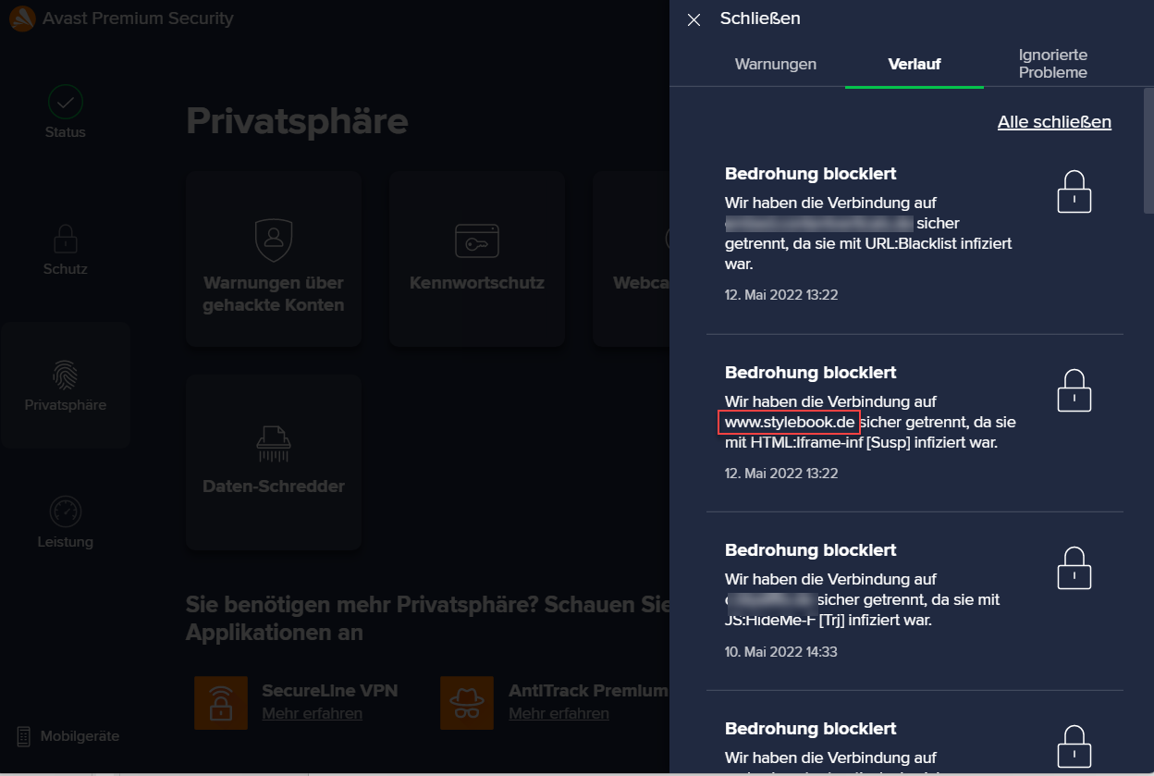This screenshot has height=776, width=1154.
Task: Open the Privatsphäre fingerprint icon
Action: pyautogui.click(x=65, y=375)
